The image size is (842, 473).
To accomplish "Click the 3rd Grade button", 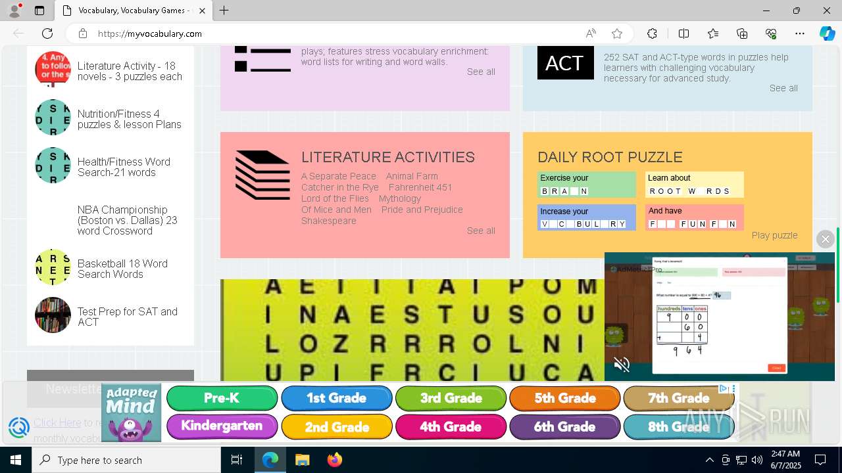I will tap(451, 398).
